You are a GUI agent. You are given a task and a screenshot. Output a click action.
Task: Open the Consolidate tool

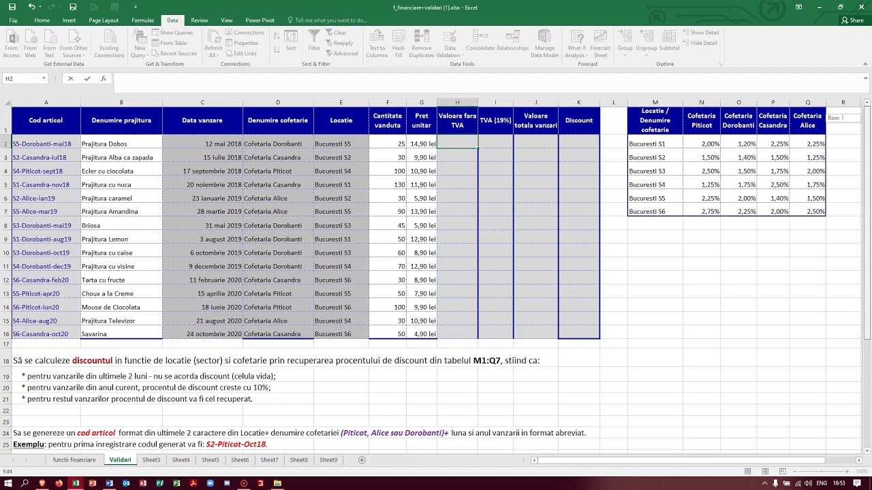(480, 42)
